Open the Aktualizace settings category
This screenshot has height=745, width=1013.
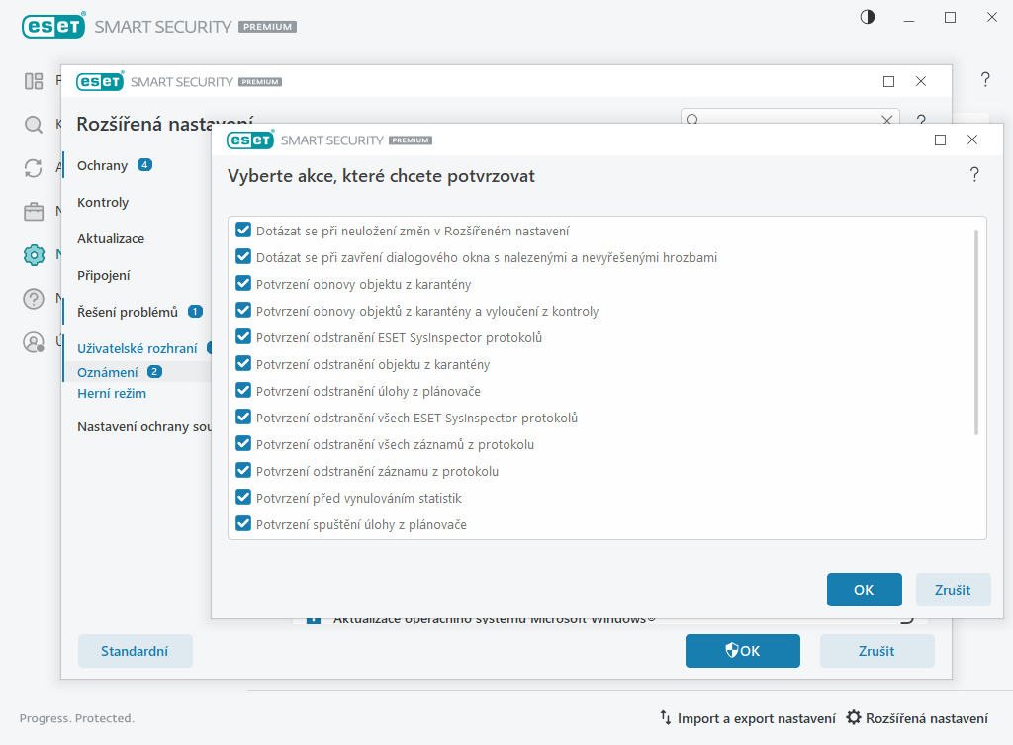tap(111, 238)
